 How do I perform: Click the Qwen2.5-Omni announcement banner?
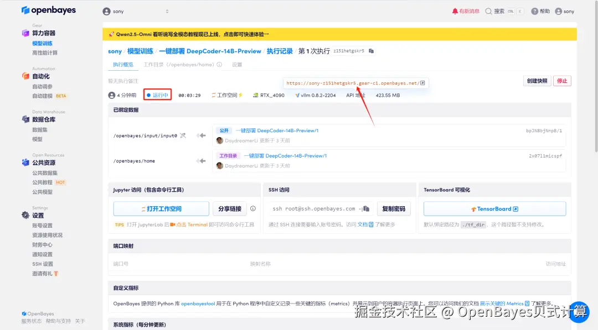coord(339,34)
